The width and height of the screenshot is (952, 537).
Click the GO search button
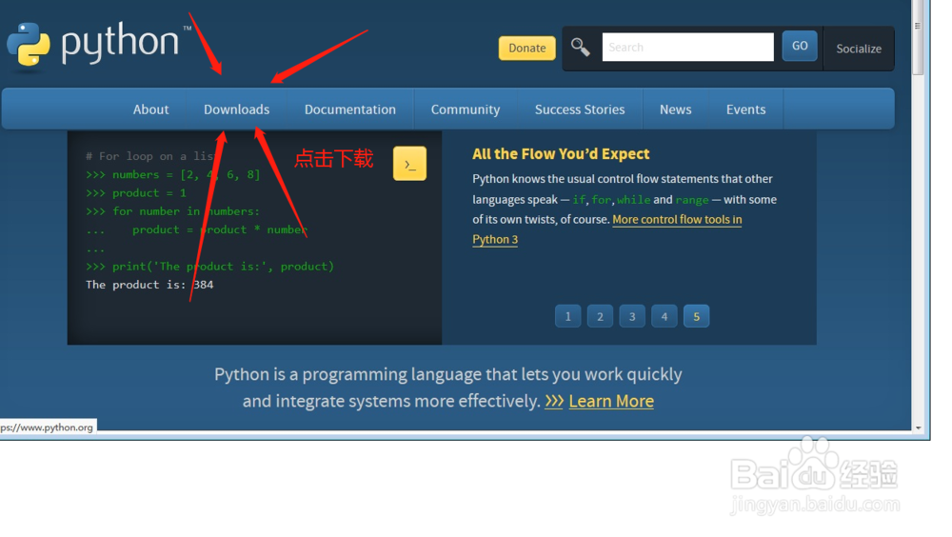pyautogui.click(x=800, y=46)
